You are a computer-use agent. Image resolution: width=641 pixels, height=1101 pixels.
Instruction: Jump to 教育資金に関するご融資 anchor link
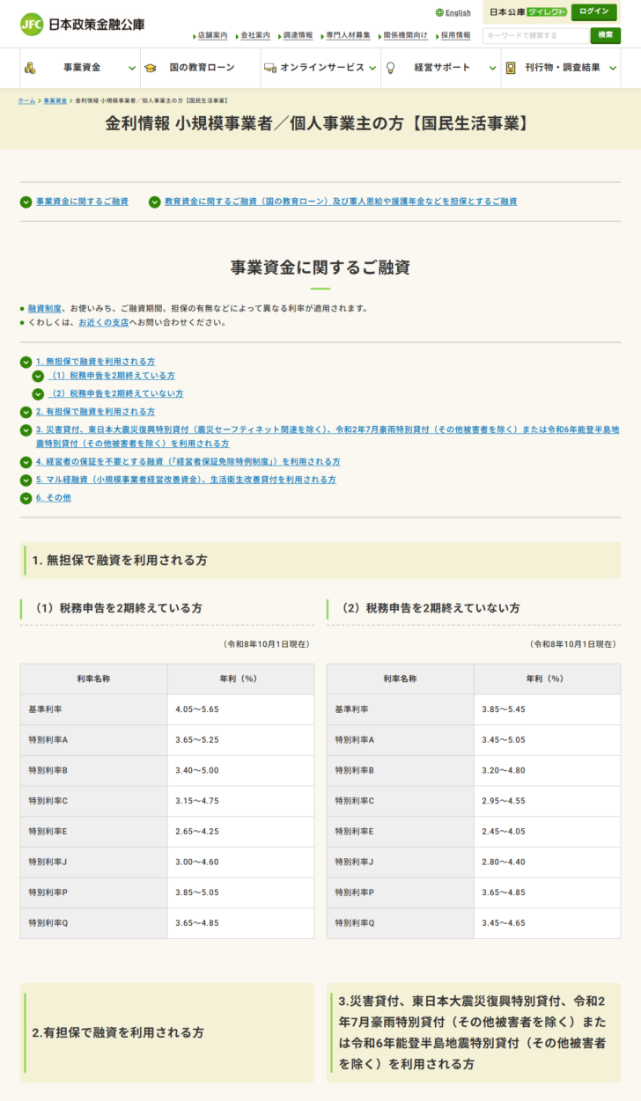click(341, 202)
